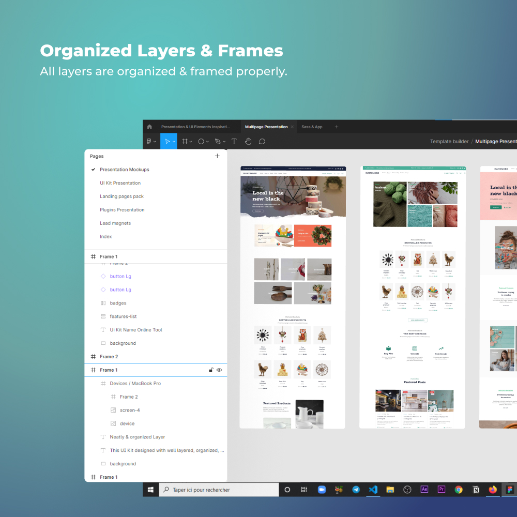Click the Windows taskbar search field
The width and height of the screenshot is (517, 517).
(x=219, y=490)
